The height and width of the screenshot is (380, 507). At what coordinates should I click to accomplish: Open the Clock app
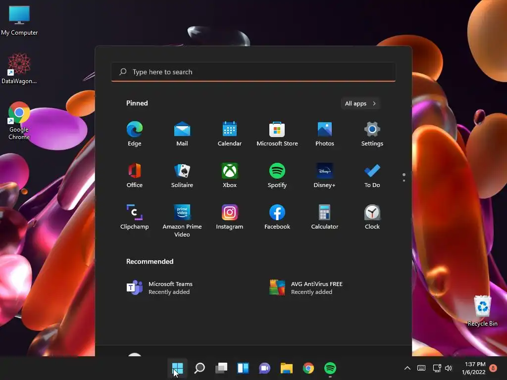372,217
